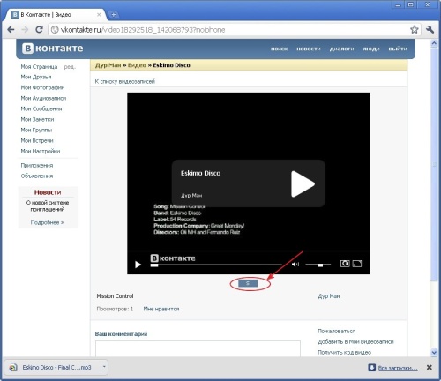Click the browser forward arrow
The image size is (441, 381).
click(25, 30)
